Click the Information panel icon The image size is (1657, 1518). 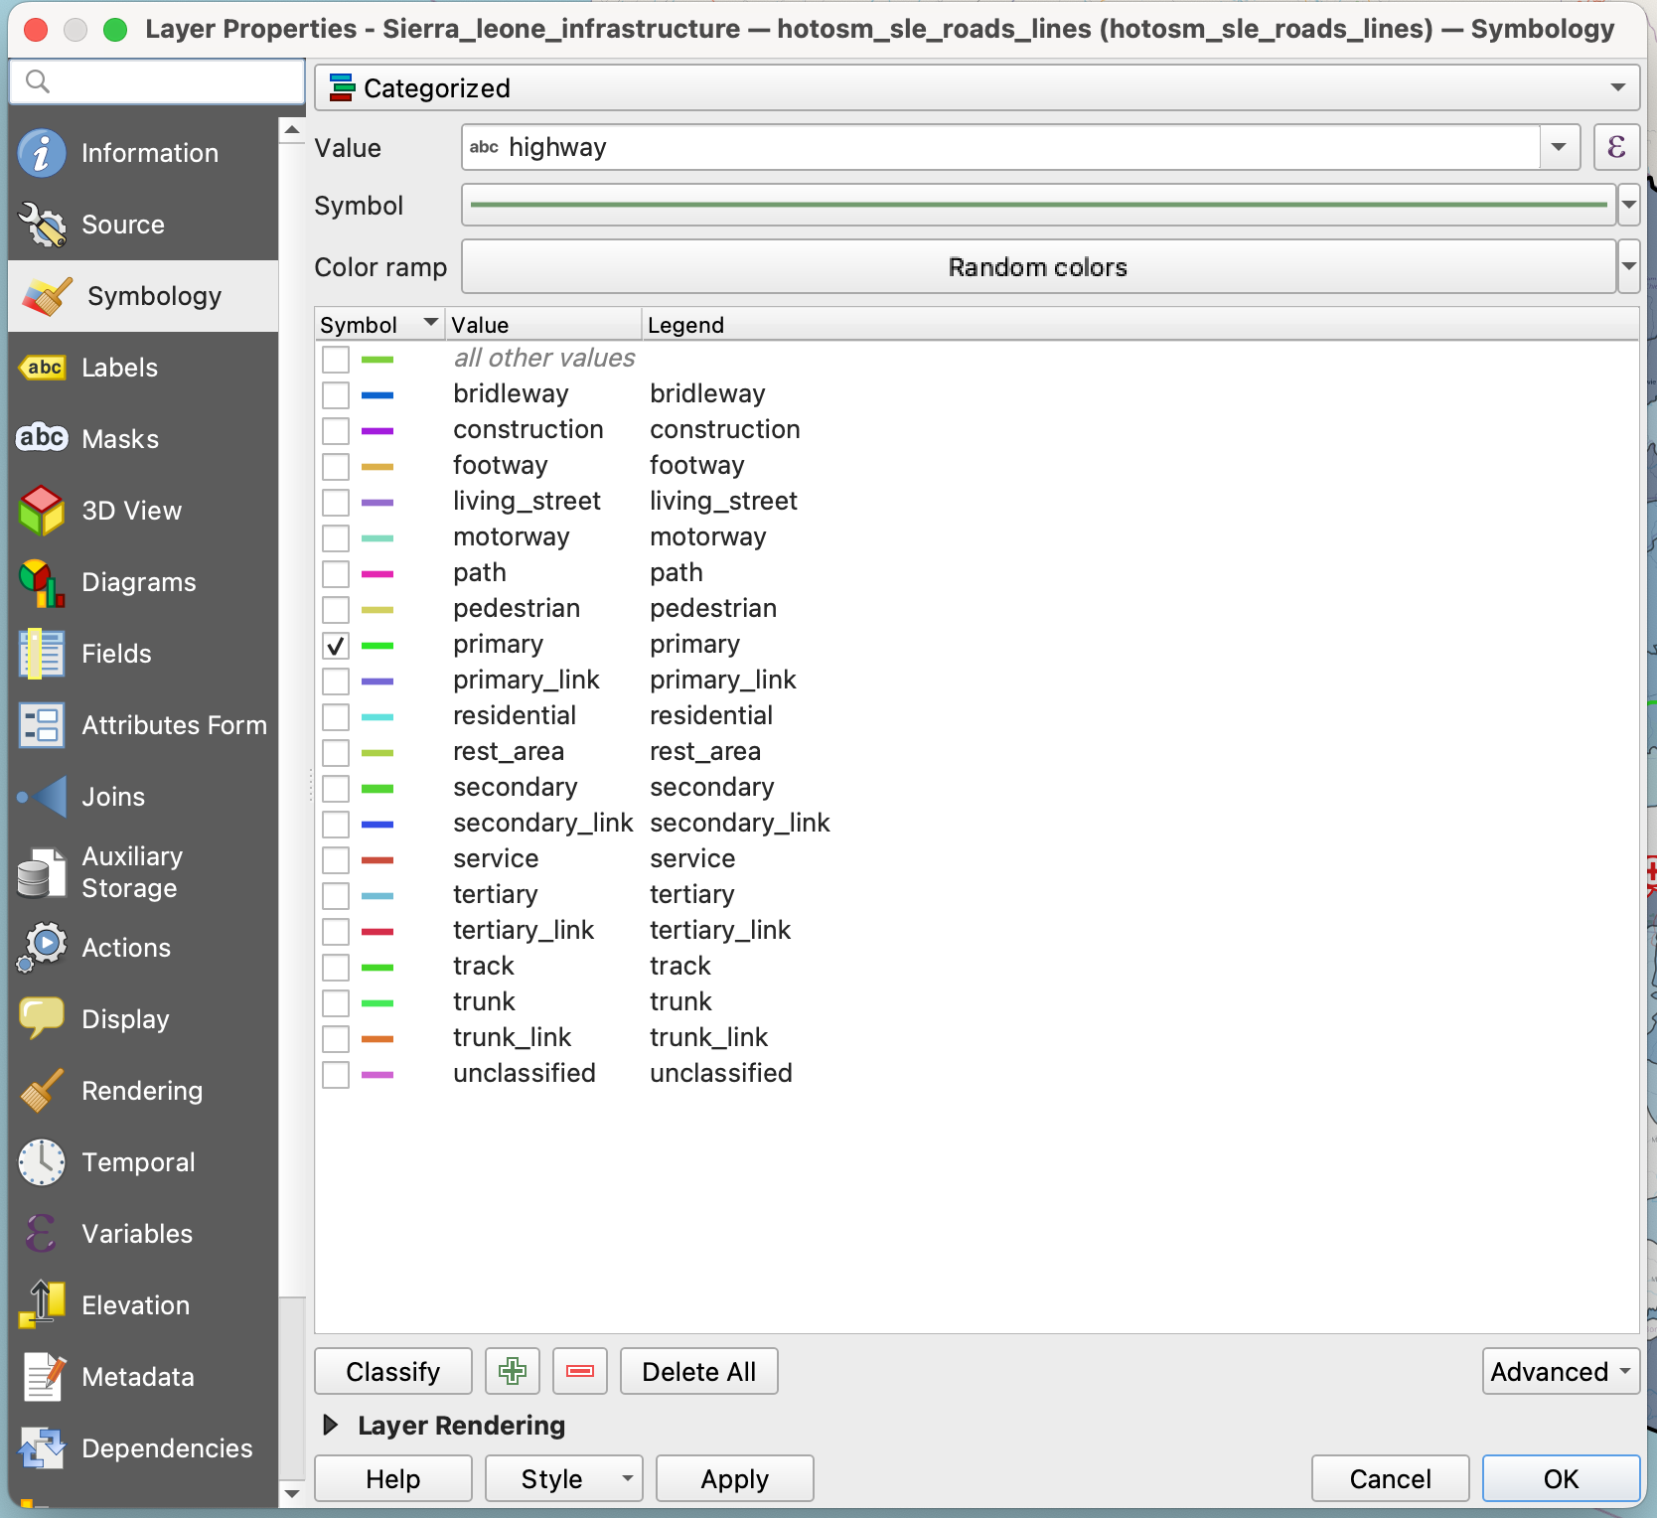(42, 153)
